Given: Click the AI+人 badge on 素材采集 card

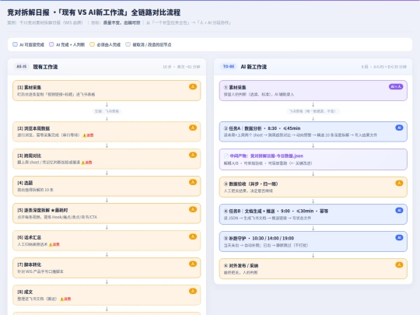Looking at the screenshot, I should tap(396, 86).
